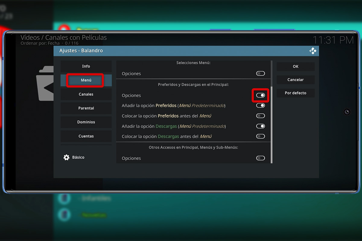
Task: Toggle Añadir la opción Preferidos
Action: (x=260, y=105)
